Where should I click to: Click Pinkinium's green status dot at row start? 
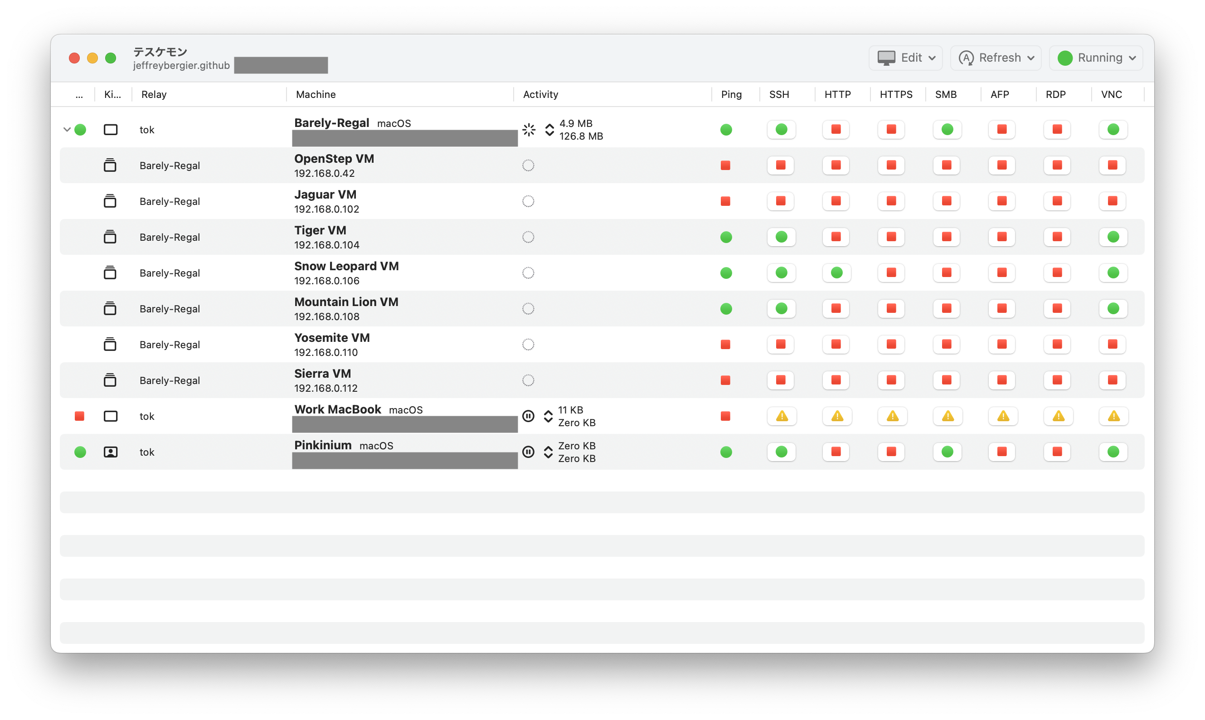point(80,452)
